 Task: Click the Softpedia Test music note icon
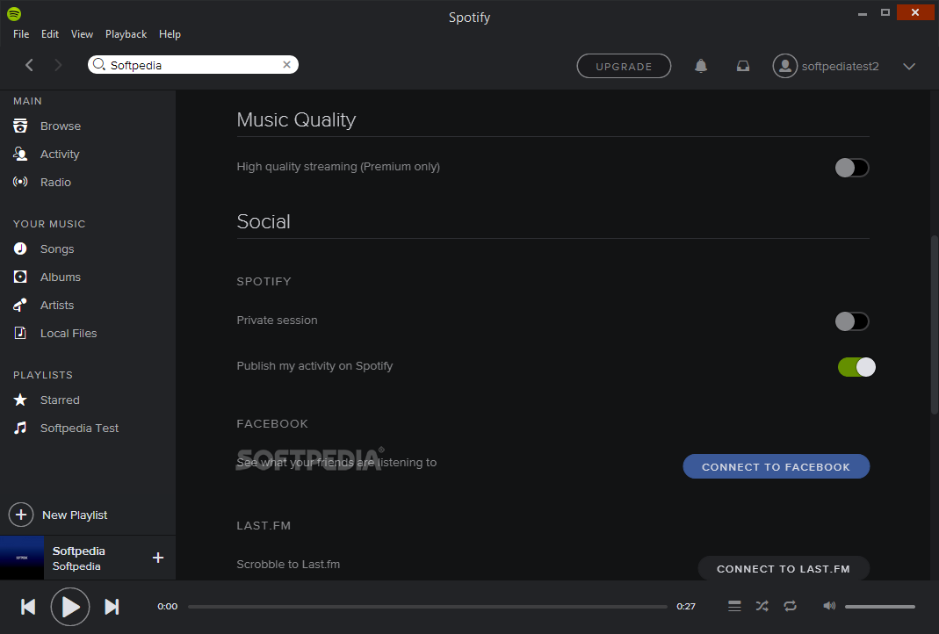tap(20, 428)
